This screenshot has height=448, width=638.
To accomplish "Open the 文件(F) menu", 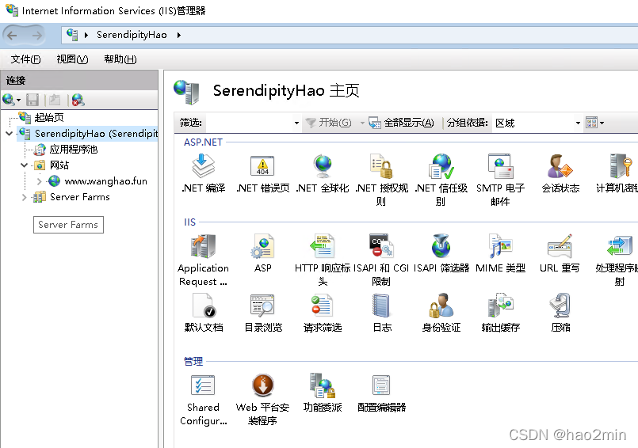I will click(25, 59).
